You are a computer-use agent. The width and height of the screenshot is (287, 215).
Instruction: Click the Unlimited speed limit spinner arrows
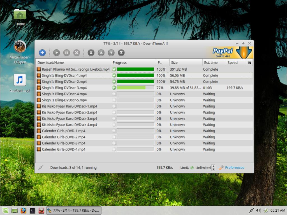[213, 168]
